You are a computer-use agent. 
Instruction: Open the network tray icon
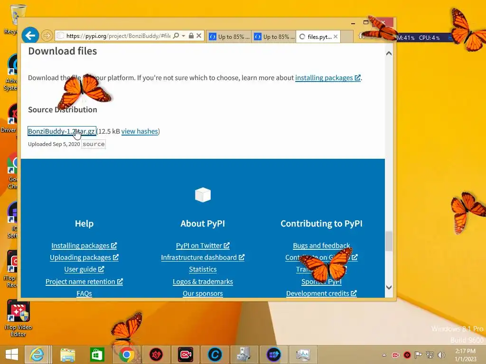[x=430, y=355]
